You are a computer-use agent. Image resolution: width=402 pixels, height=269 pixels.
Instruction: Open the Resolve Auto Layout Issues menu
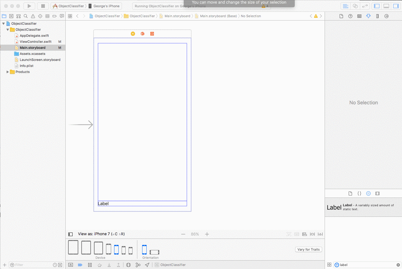tap(320, 234)
